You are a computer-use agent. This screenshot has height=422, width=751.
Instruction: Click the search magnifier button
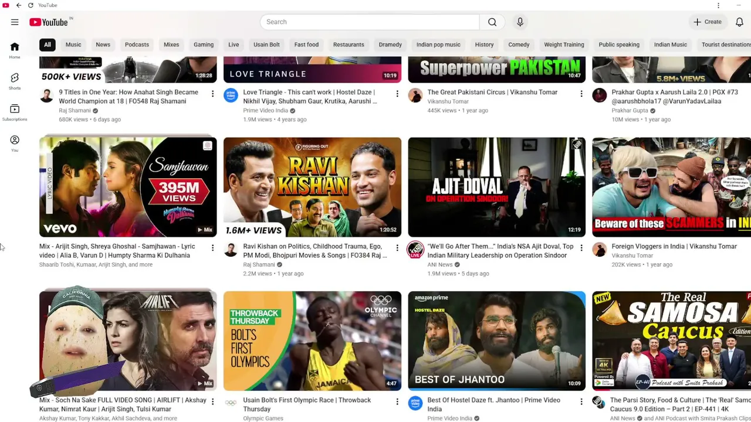pos(492,22)
